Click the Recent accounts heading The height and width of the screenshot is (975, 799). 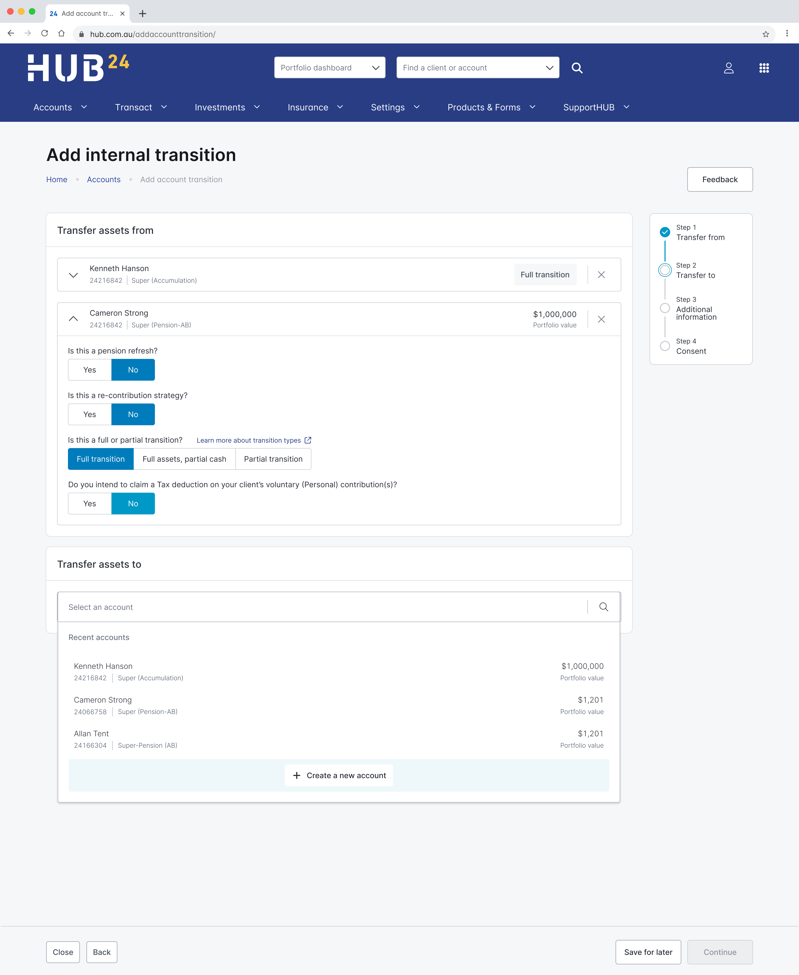(x=99, y=638)
